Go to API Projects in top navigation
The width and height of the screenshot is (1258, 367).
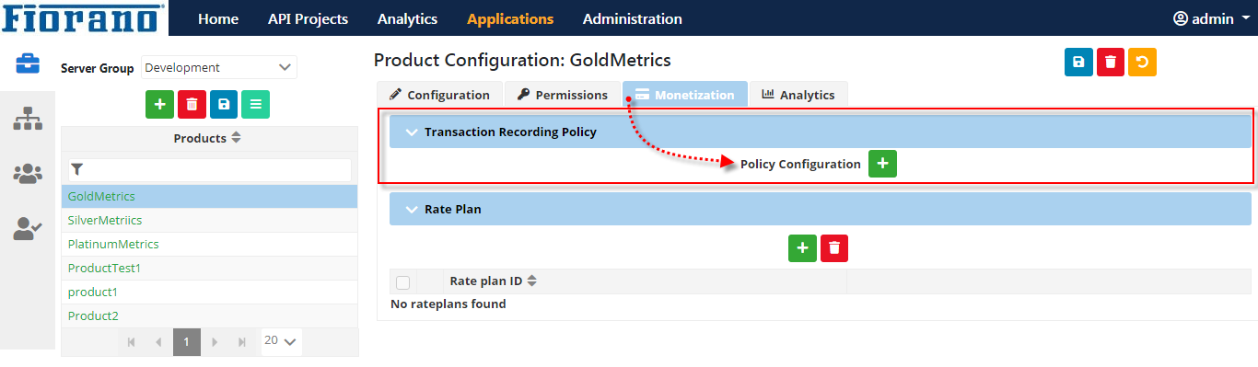point(308,18)
